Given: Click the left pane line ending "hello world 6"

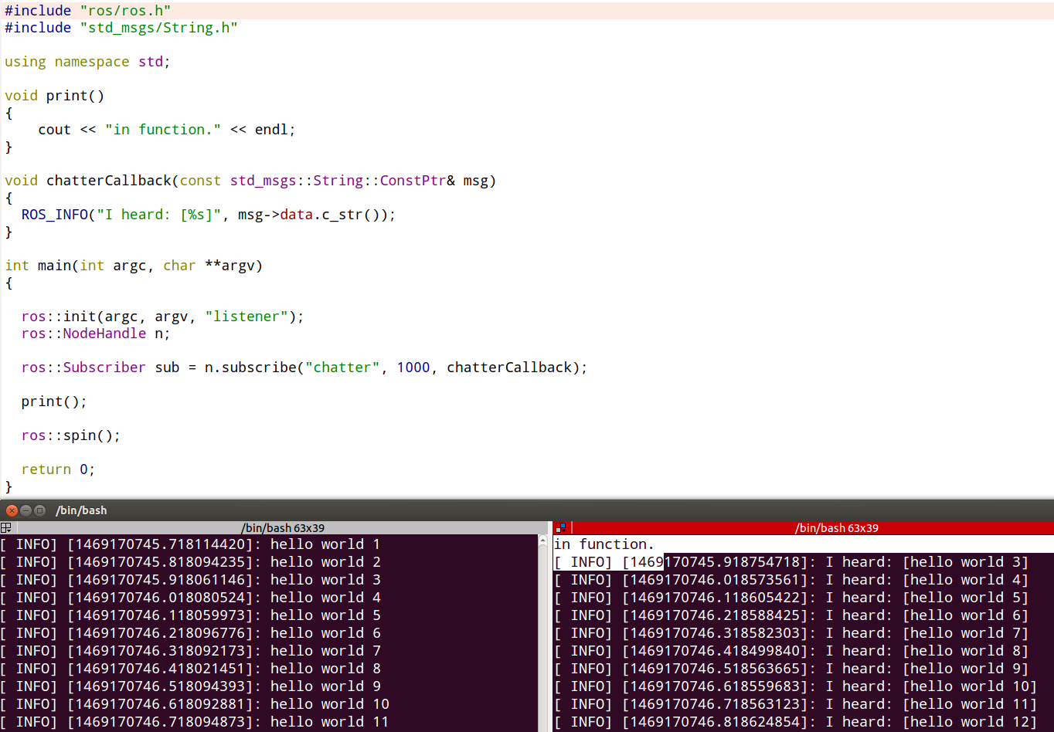Looking at the screenshot, I should [x=190, y=633].
